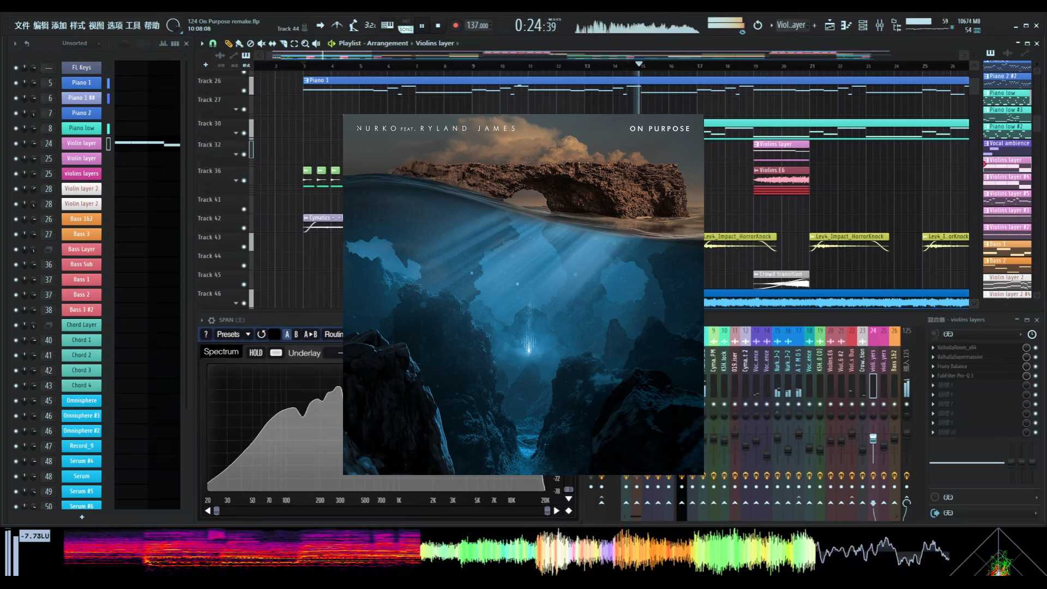Open the browser view icon

coord(896,25)
